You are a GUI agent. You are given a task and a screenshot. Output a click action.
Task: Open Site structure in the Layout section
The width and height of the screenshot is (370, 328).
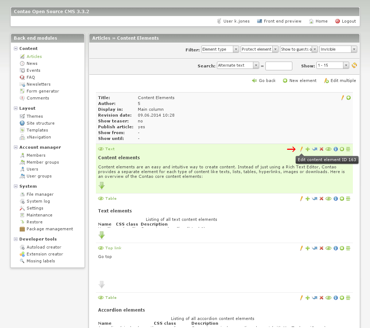pyautogui.click(x=40, y=123)
